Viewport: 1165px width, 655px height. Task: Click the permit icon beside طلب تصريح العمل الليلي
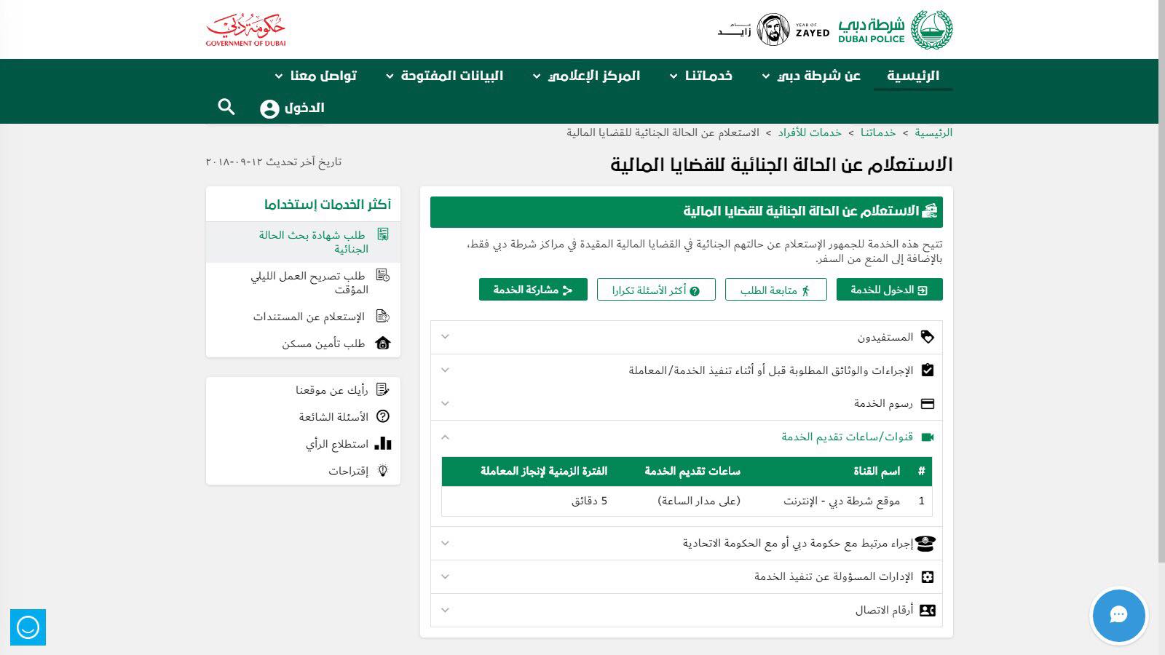(383, 275)
